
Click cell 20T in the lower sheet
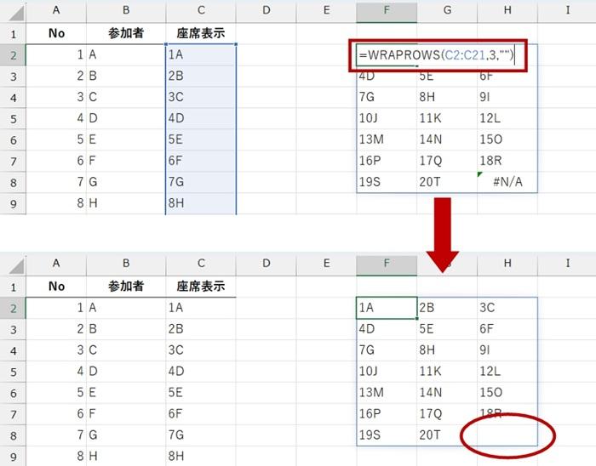point(446,435)
